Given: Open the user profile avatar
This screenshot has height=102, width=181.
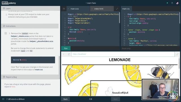Looking at the screenshot, I should pos(177,3).
